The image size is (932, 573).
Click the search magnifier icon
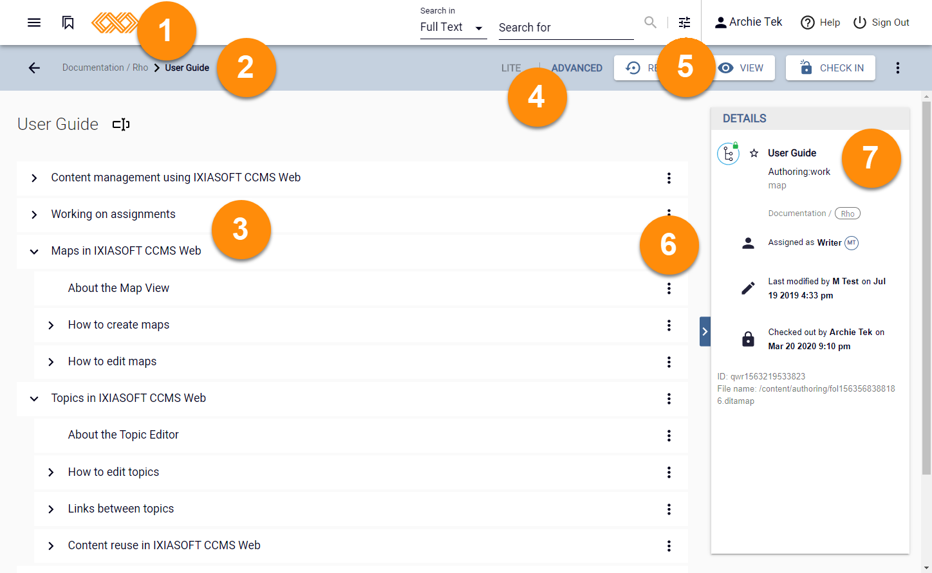[x=650, y=23]
